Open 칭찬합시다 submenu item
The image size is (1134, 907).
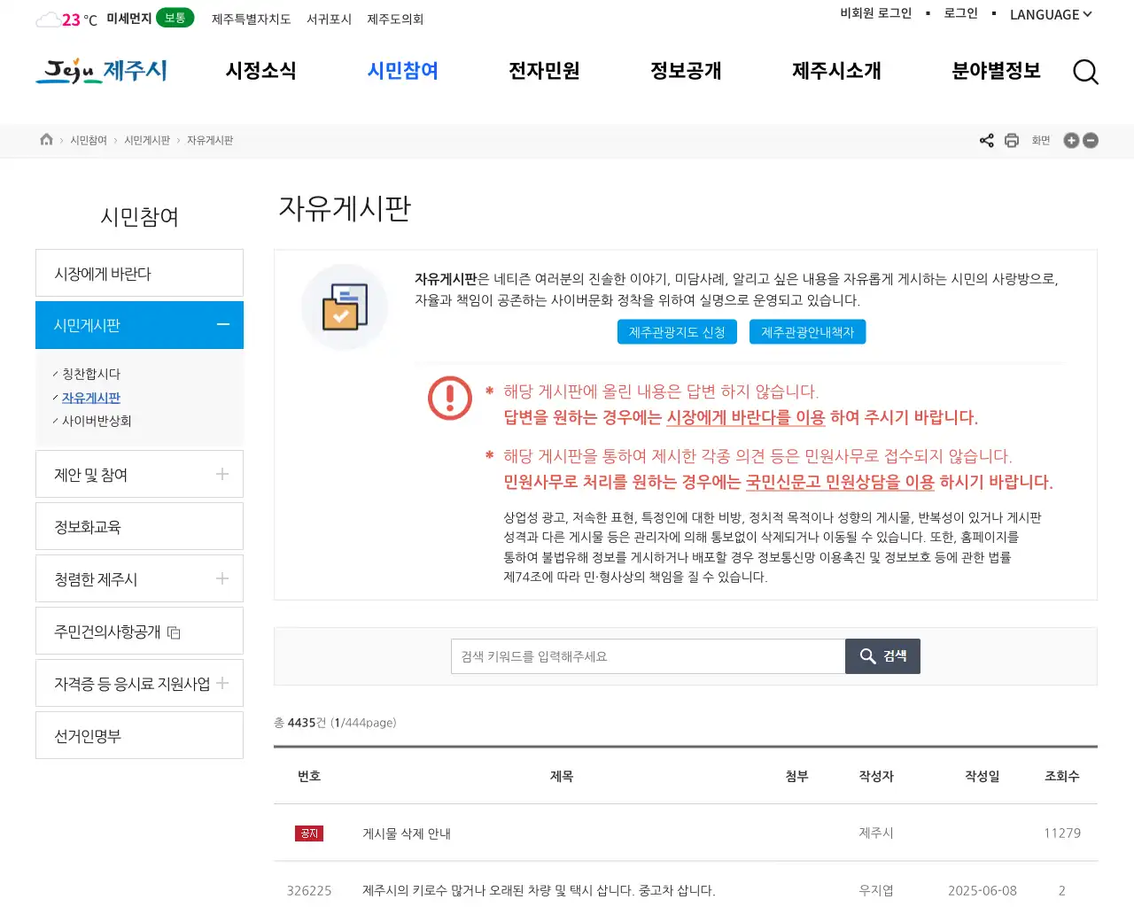[x=90, y=374]
